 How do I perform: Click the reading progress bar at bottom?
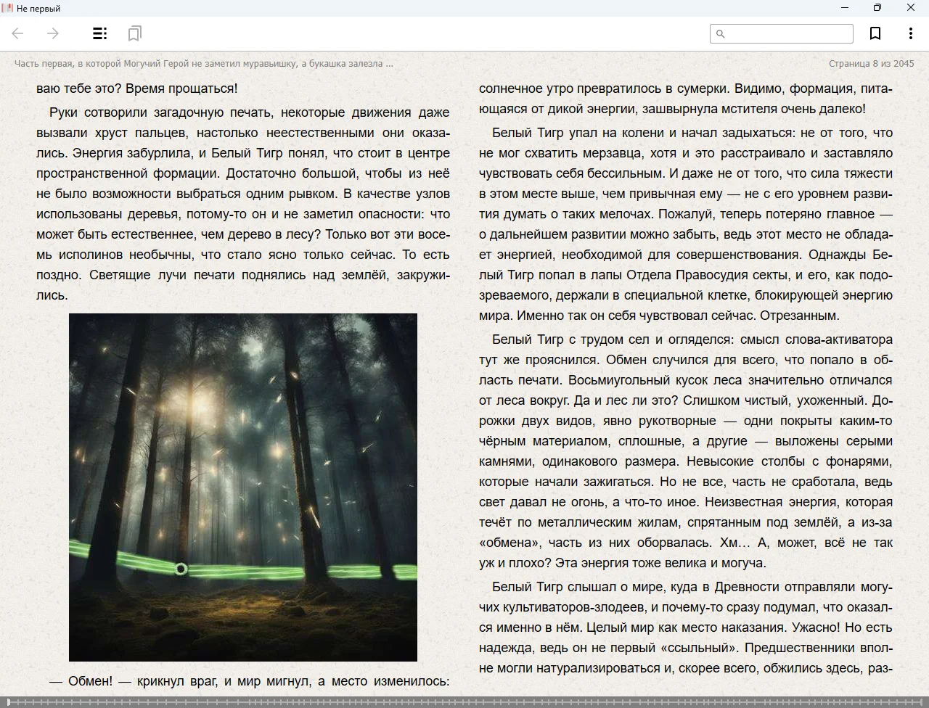[464, 702]
